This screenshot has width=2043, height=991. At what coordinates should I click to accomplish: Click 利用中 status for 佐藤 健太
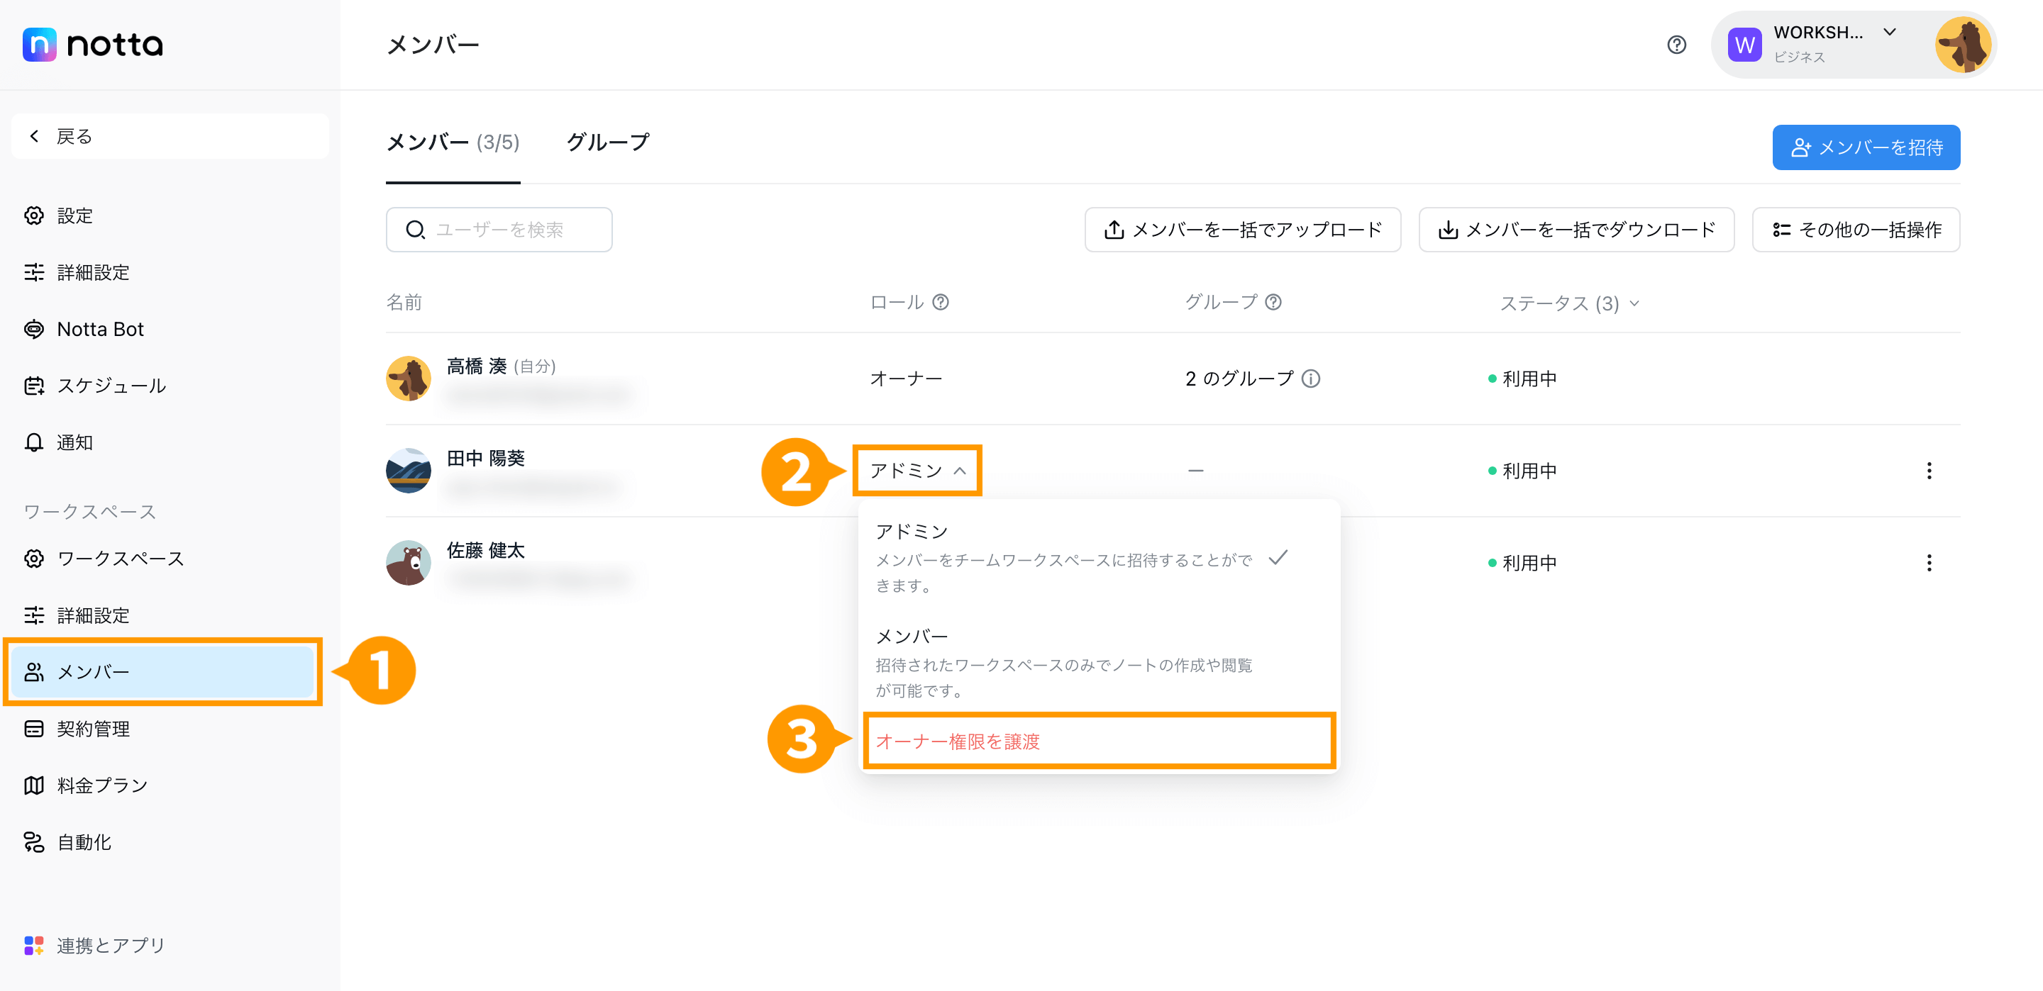tap(1524, 563)
